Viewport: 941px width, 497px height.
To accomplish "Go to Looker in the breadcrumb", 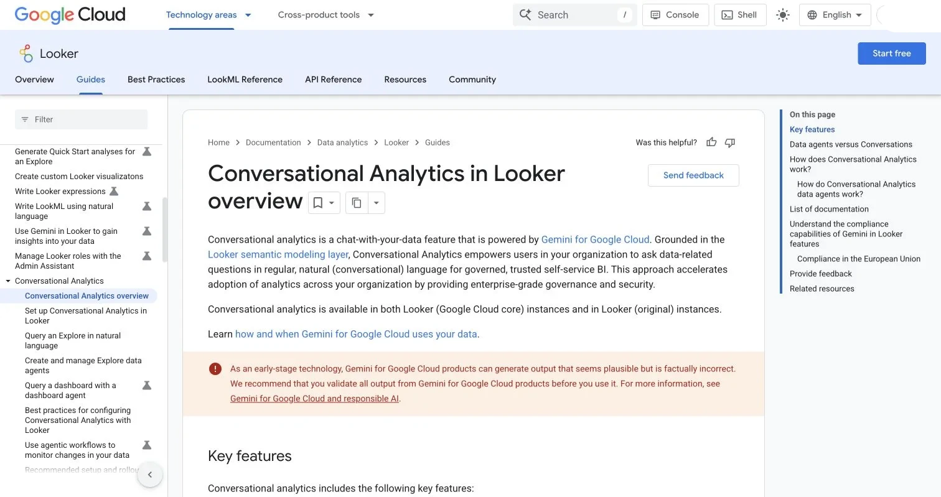I will tap(396, 142).
